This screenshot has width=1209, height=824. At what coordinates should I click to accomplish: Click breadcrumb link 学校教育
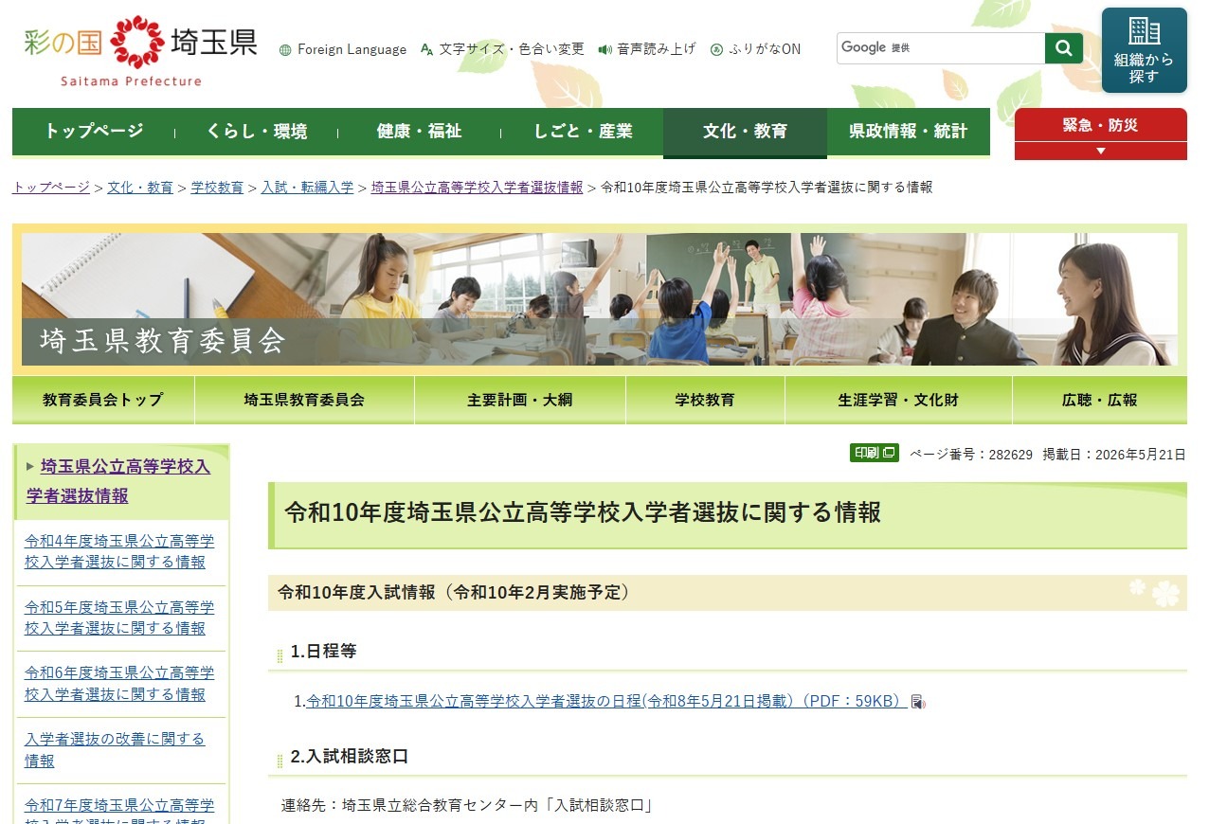(x=217, y=188)
